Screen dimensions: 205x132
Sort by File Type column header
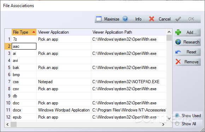[24, 32]
